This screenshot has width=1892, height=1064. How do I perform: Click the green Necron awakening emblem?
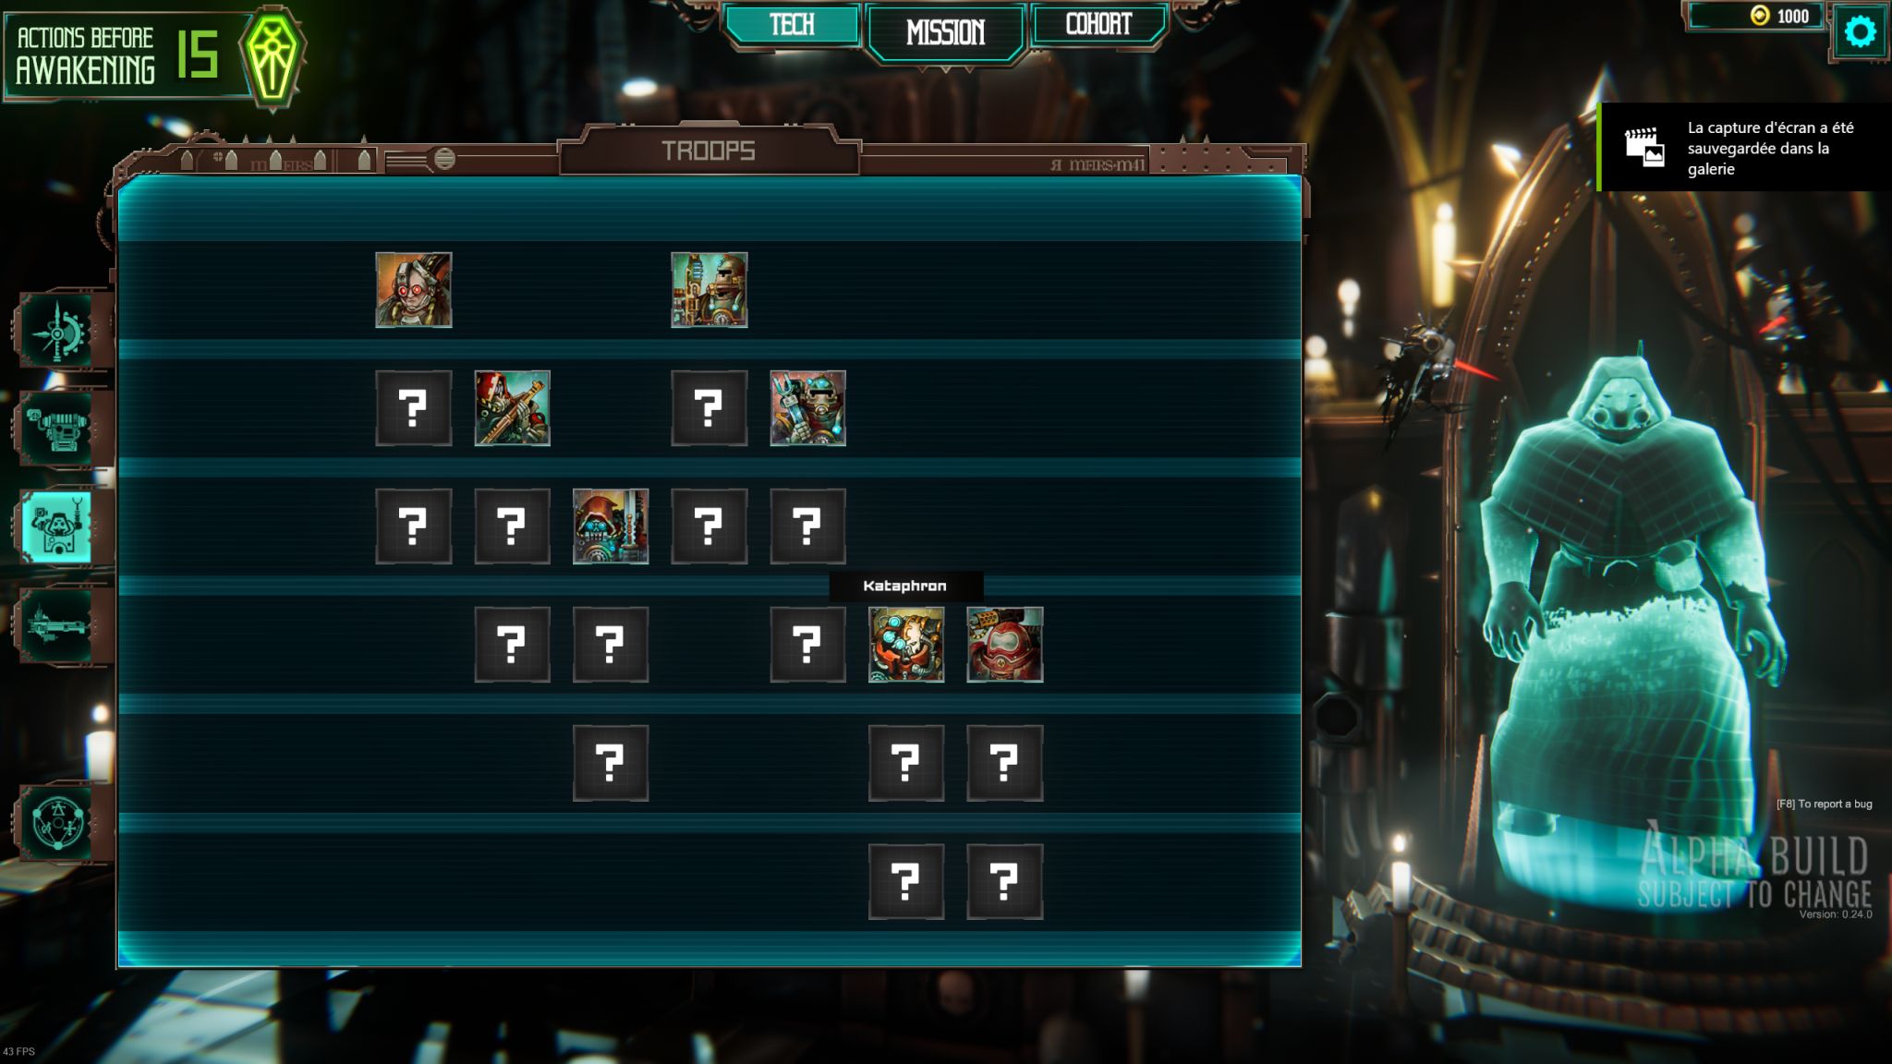[x=273, y=58]
